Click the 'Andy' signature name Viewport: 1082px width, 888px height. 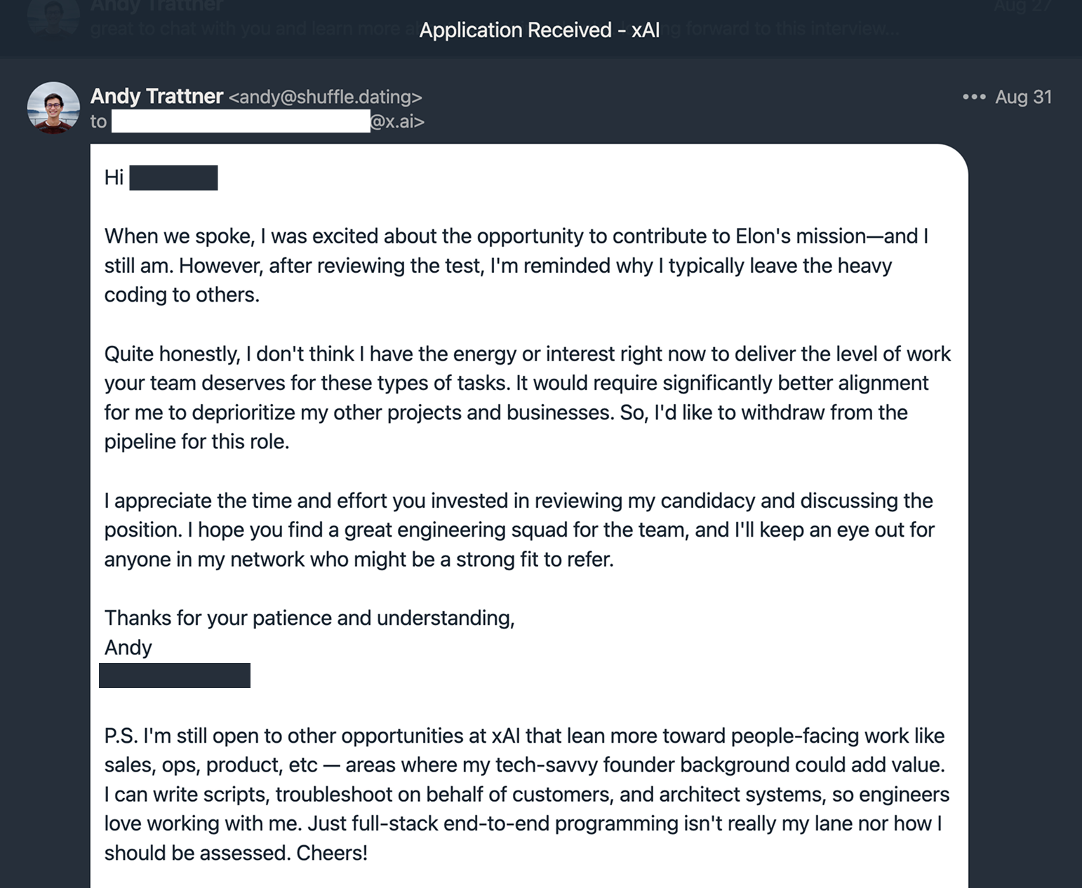[x=128, y=647]
